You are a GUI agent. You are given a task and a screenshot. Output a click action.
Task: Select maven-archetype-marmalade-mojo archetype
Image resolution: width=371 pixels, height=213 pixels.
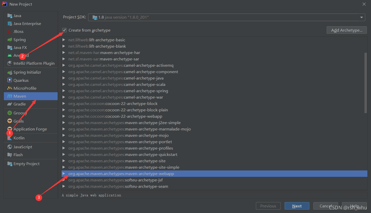214,129
